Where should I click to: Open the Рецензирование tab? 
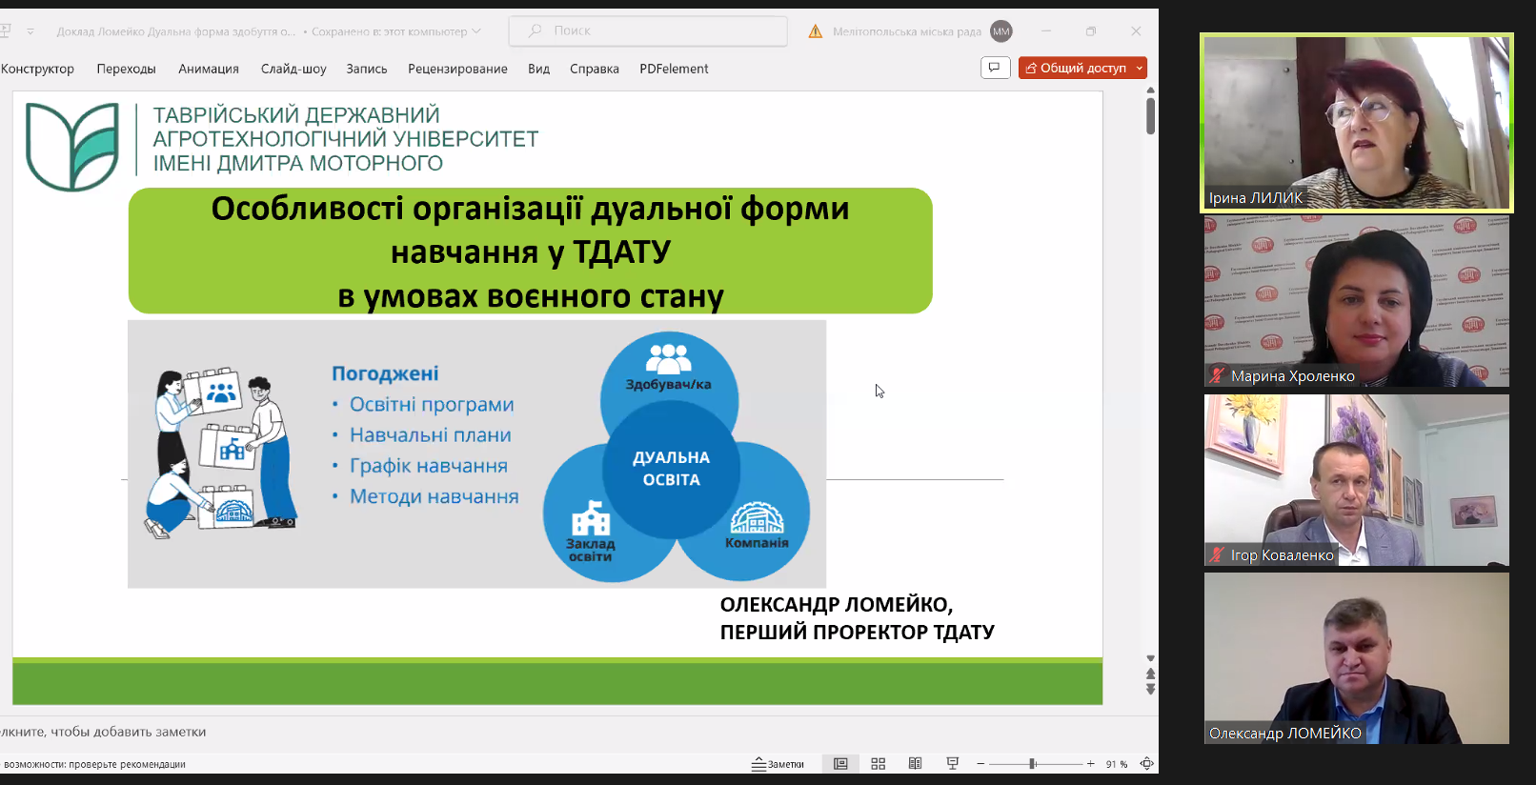point(457,69)
